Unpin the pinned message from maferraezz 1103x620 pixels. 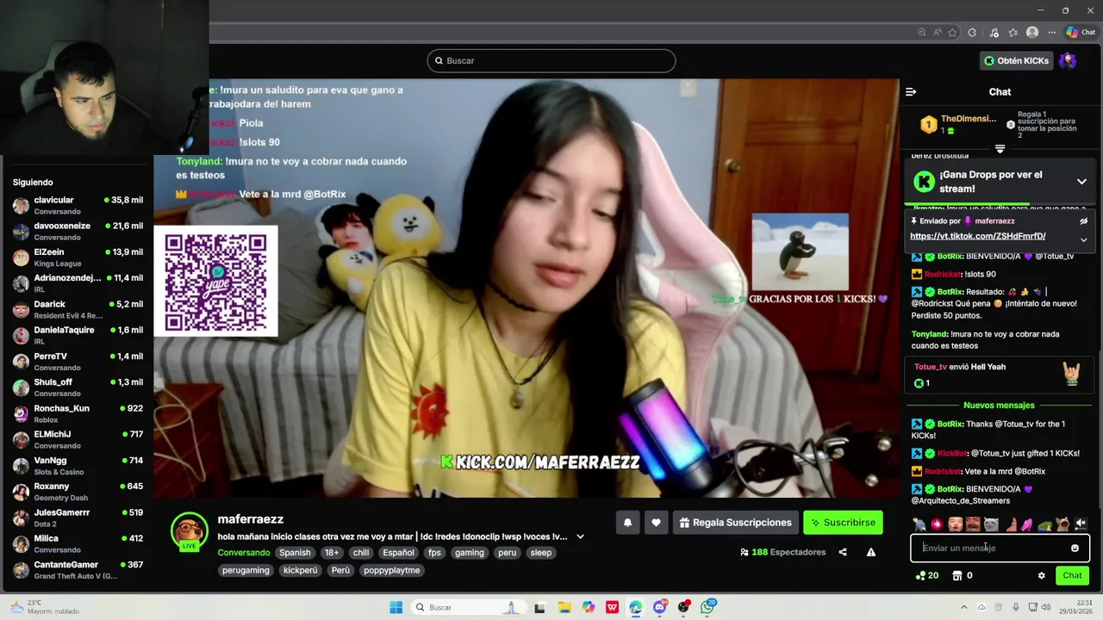(x=1083, y=221)
